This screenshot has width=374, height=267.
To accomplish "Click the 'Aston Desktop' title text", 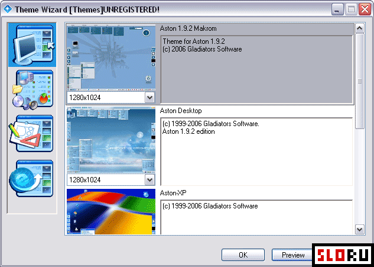I will [181, 111].
